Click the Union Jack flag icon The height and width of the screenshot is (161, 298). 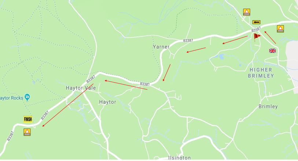(x=272, y=51)
